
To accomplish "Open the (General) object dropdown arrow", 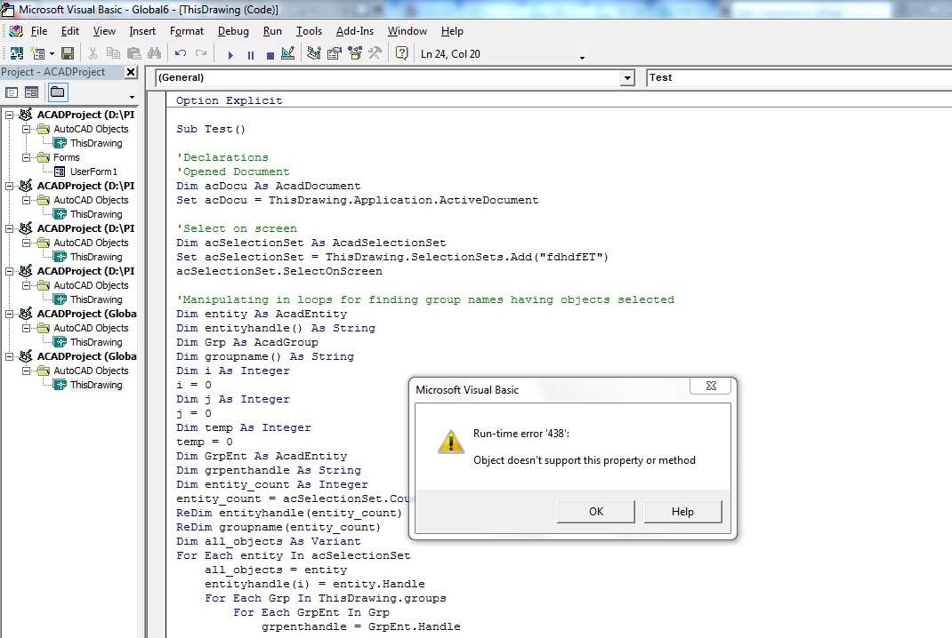I will pyautogui.click(x=627, y=77).
